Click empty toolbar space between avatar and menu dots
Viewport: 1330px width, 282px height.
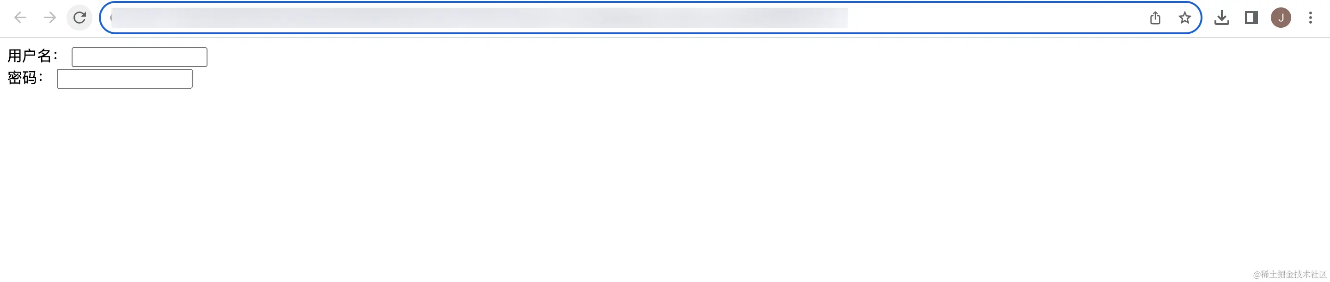click(x=1298, y=18)
